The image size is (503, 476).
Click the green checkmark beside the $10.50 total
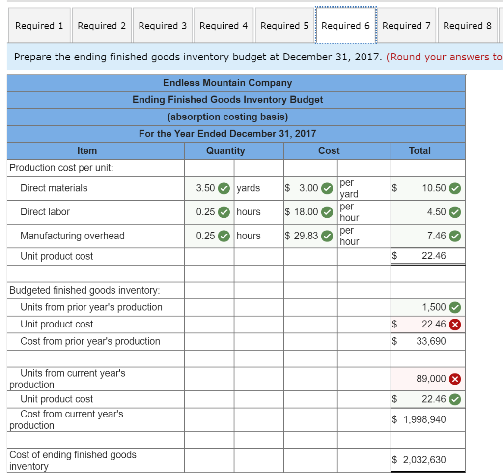(453, 188)
